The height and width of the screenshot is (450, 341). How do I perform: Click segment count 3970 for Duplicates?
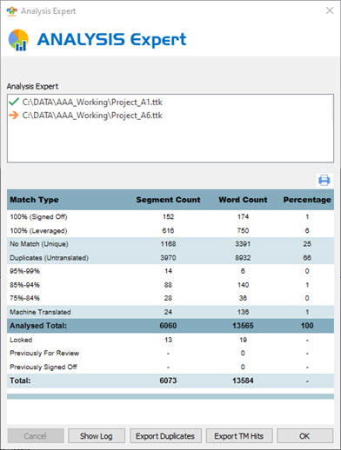[168, 258]
